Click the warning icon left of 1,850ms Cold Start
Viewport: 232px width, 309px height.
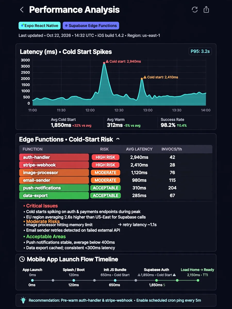(x=139, y=275)
